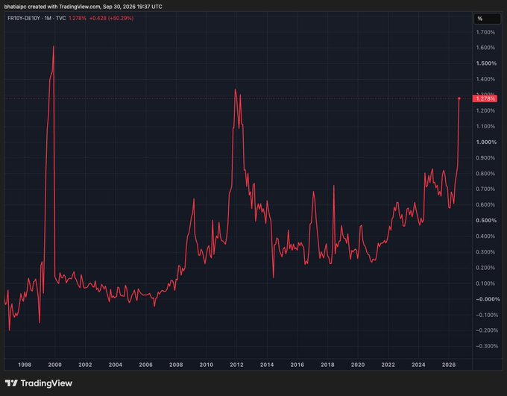Viewport: 507px width, 396px height.
Task: Click the 1.700% price axis label
Action: click(485, 32)
